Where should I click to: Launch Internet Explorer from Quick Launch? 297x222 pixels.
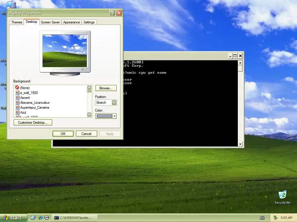pyautogui.click(x=40, y=218)
